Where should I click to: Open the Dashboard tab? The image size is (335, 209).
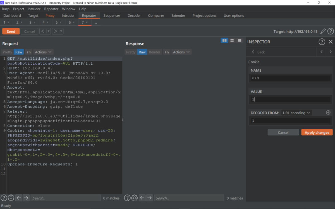pyautogui.click(x=12, y=16)
